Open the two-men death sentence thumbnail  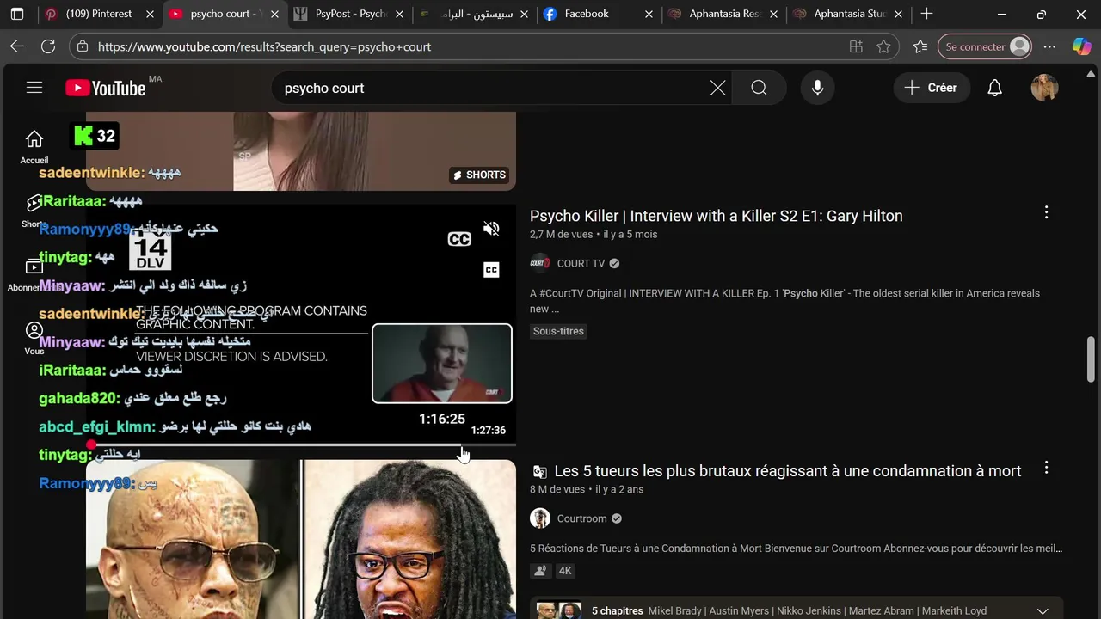[301, 539]
